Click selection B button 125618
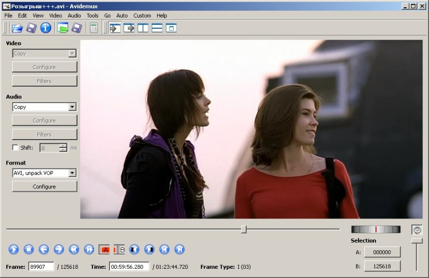Screen dimensions: 429x278 pyautogui.click(x=382, y=266)
